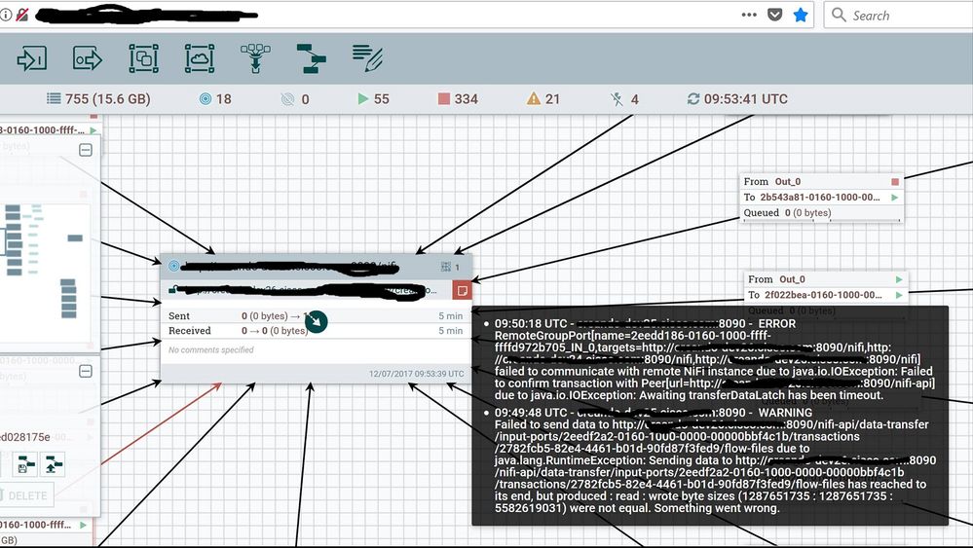The height and width of the screenshot is (548, 973).
Task: Click the green play icon beside To 2f022bea
Action: coord(899,295)
